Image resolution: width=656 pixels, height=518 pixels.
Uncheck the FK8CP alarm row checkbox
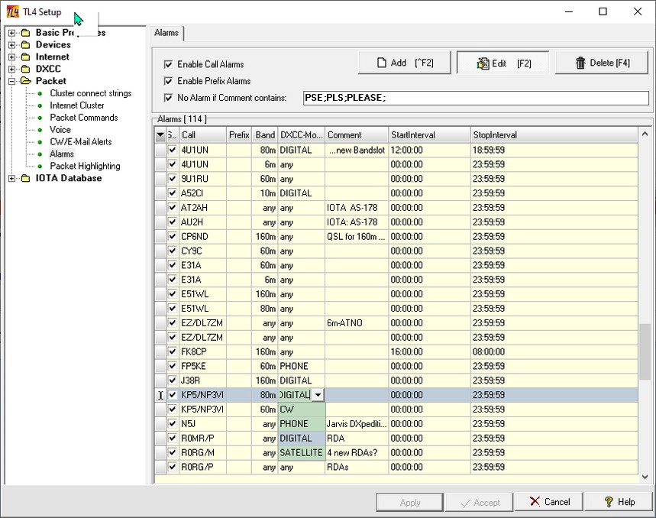pos(173,351)
